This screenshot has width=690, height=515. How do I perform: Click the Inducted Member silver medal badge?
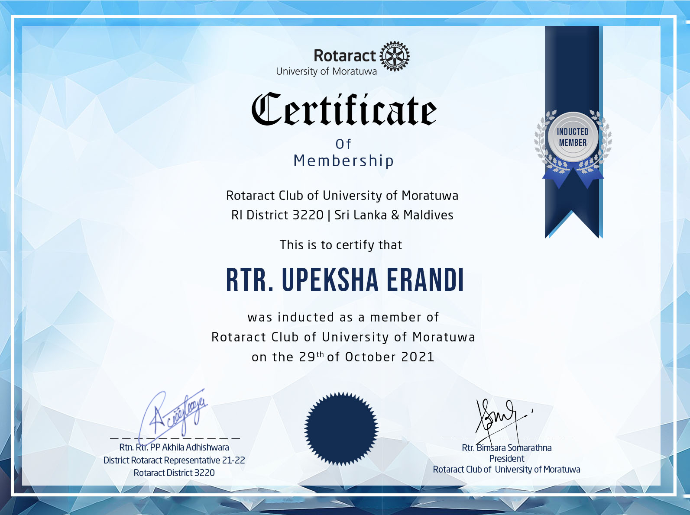573,137
